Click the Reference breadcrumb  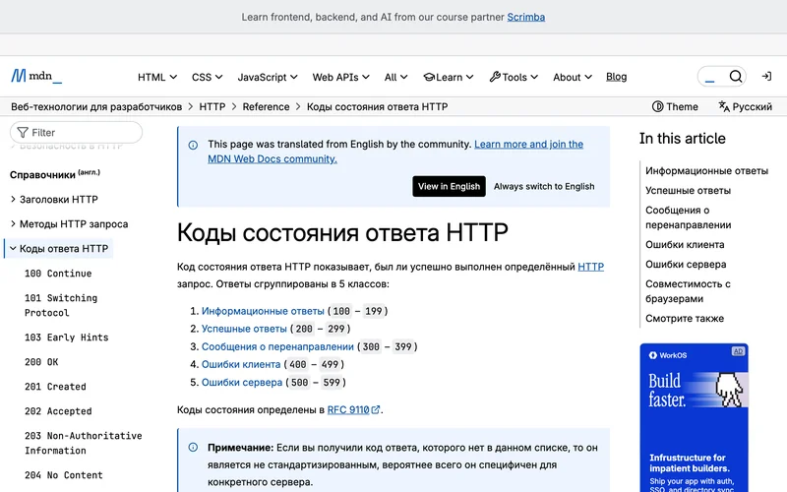[x=266, y=106]
